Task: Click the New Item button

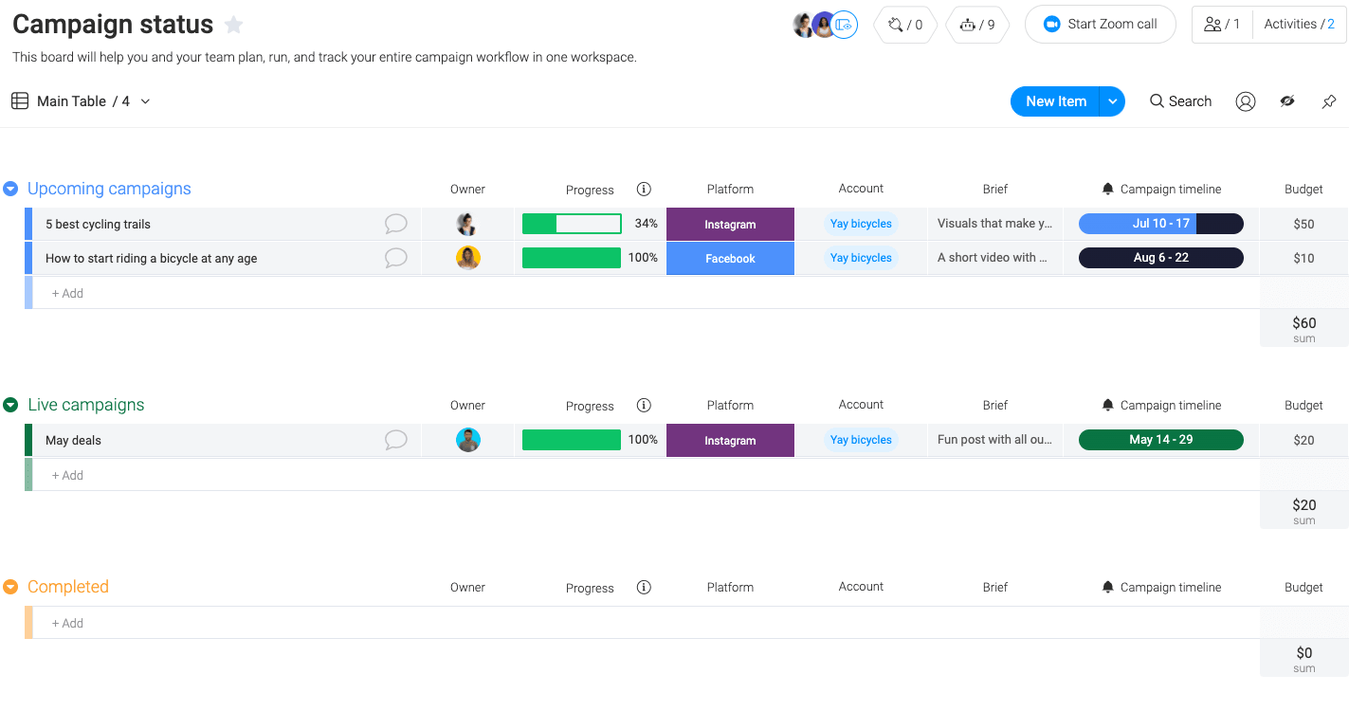Action: pos(1055,101)
